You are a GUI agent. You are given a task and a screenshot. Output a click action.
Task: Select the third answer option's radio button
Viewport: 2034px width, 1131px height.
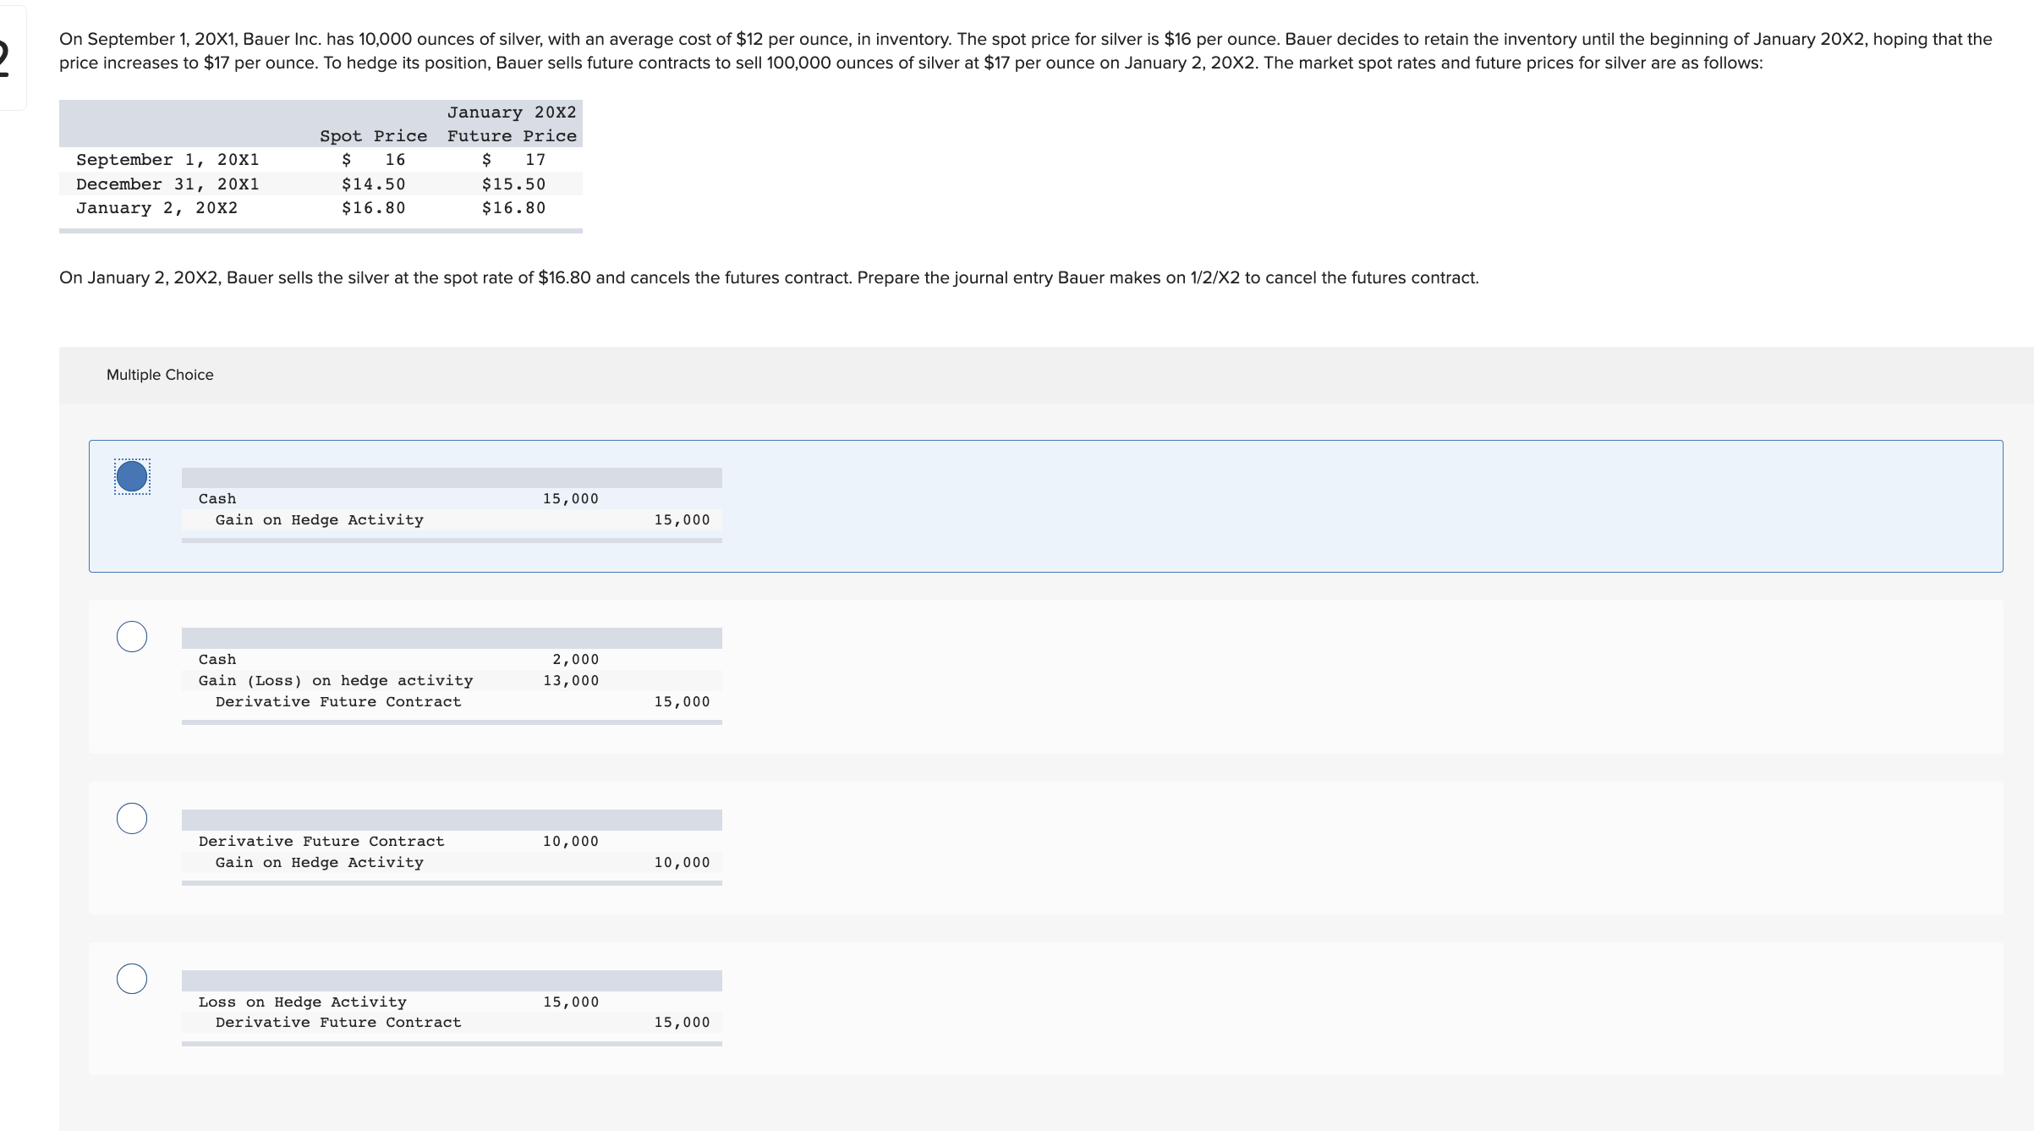131,818
